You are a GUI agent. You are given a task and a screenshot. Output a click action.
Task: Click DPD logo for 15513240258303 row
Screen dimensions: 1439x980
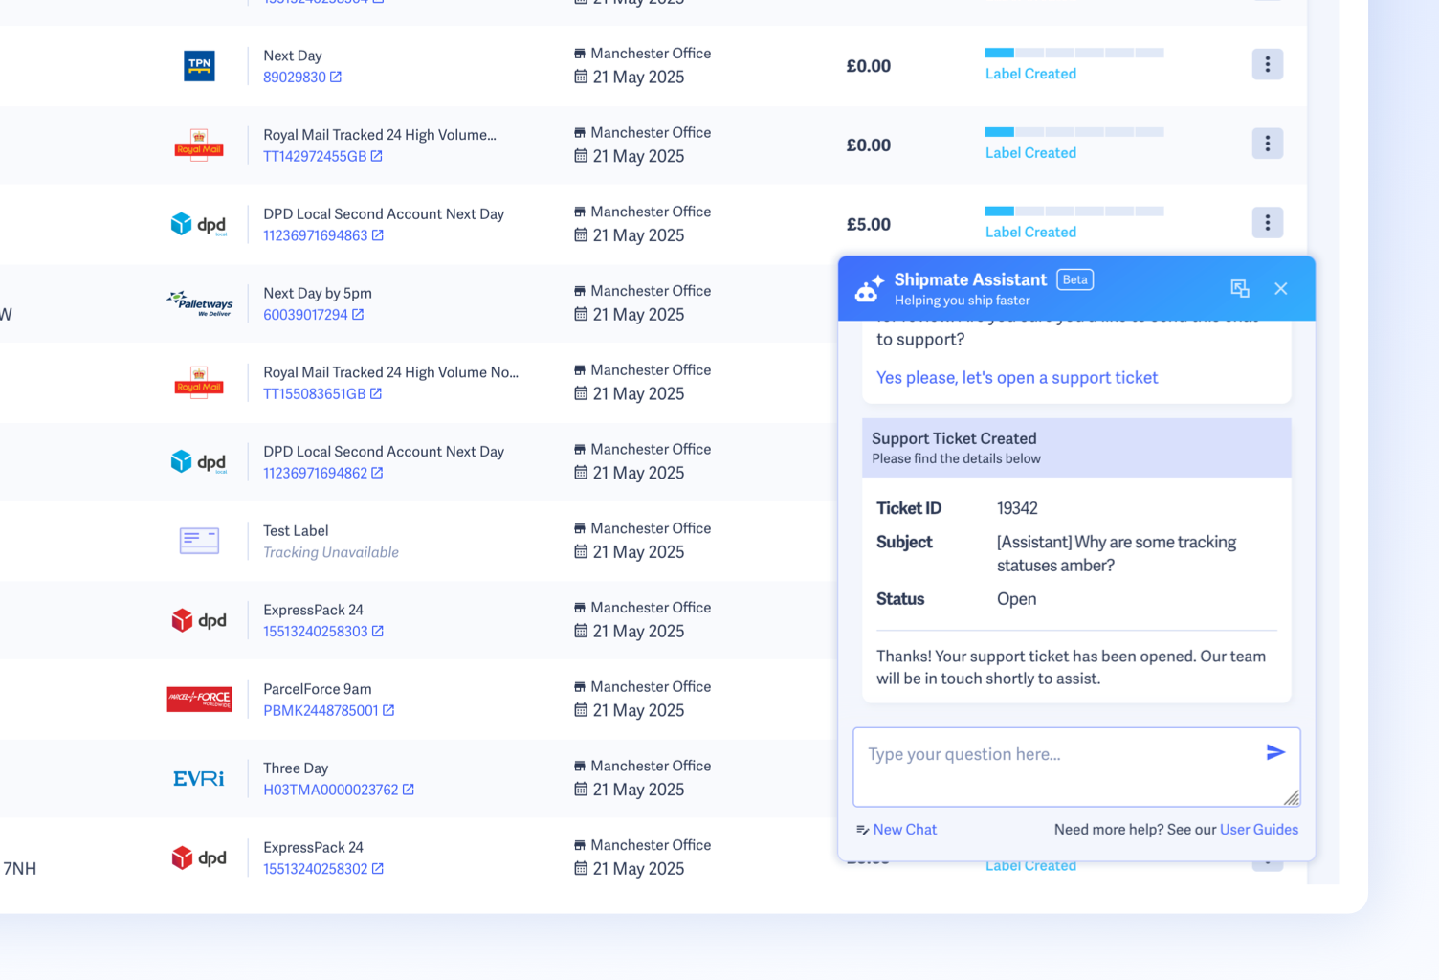pyautogui.click(x=199, y=620)
